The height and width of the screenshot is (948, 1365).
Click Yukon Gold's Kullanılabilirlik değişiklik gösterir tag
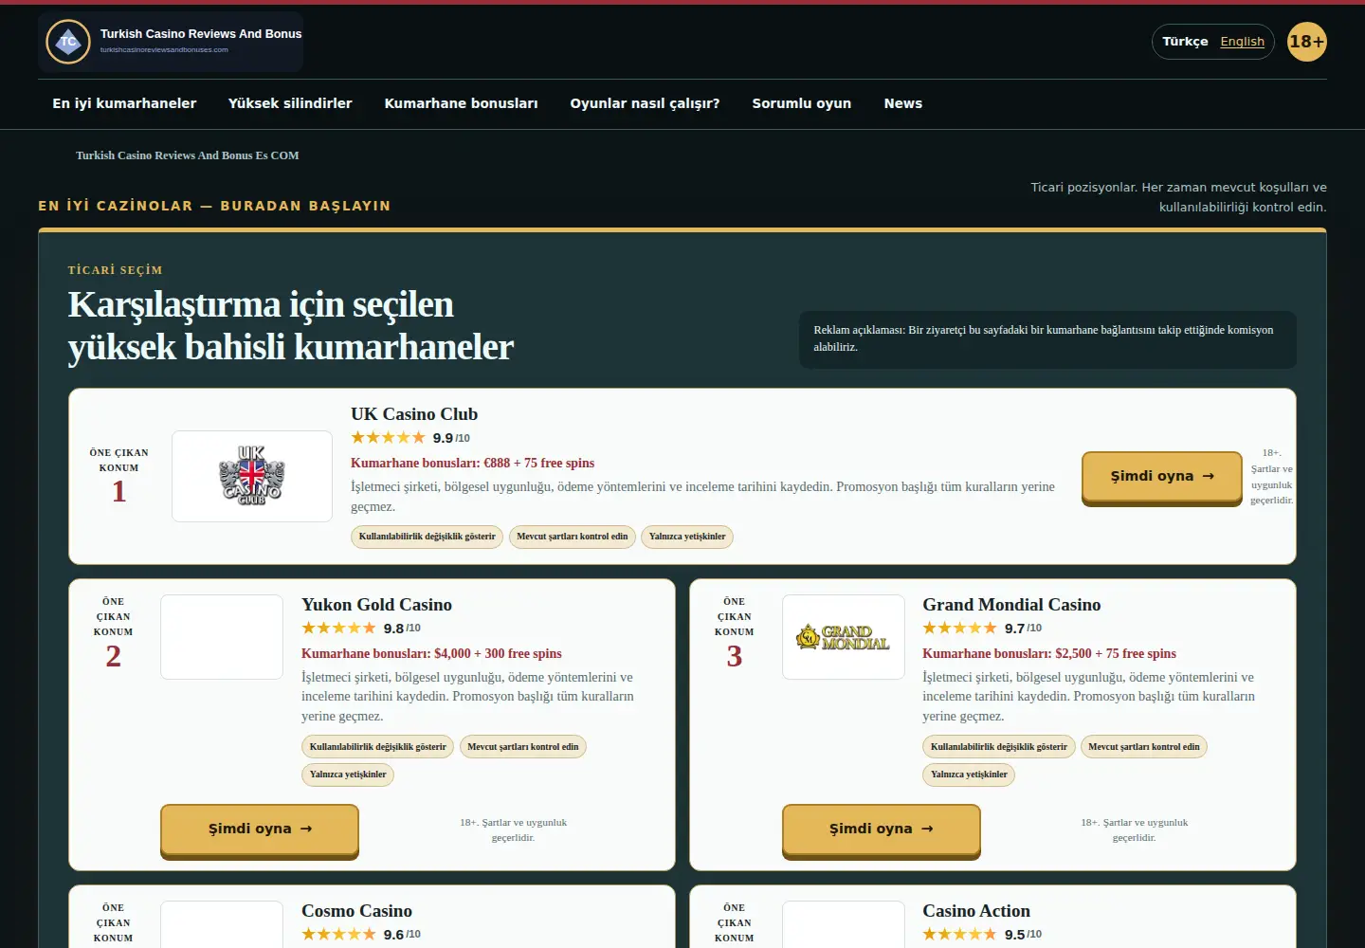tap(378, 747)
